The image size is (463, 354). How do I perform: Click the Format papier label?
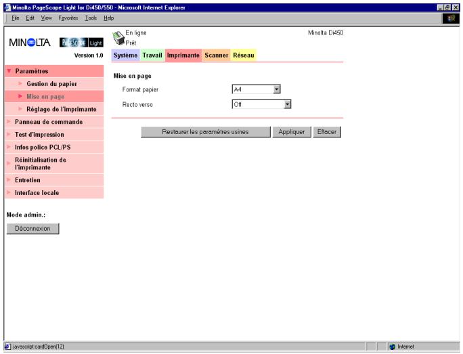tap(140, 89)
